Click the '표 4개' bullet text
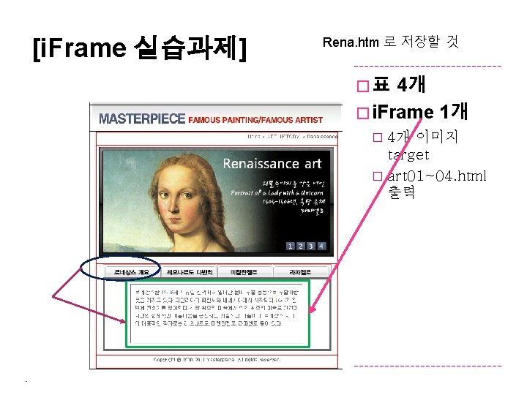Viewport: 527px width, 395px height. (x=400, y=84)
